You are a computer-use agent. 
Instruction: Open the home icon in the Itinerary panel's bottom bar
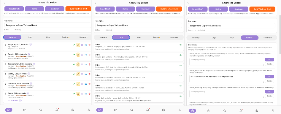click(9, 110)
